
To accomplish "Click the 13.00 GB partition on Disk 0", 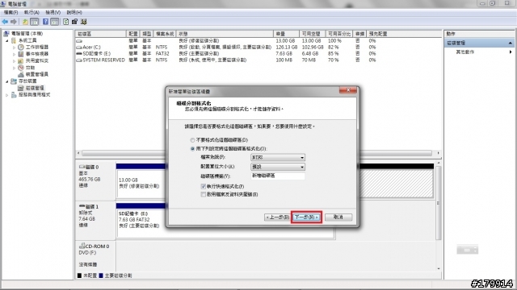I will pyautogui.click(x=141, y=183).
